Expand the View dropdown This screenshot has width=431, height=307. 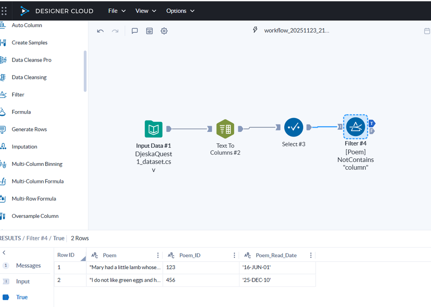[142, 11]
